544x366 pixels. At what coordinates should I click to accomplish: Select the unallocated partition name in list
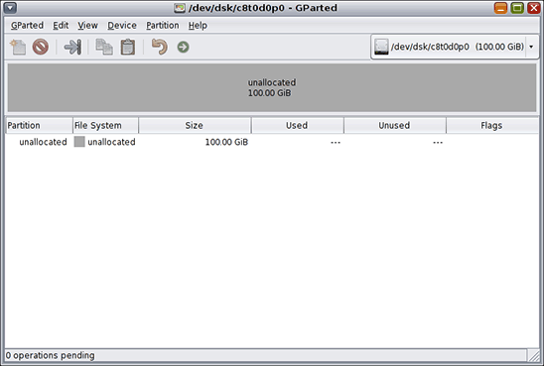point(43,142)
